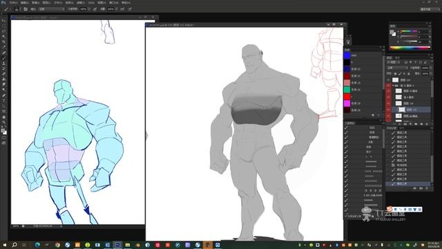Toggle 'current tool only' checkbox in Tool Presets

click(x=347, y=216)
